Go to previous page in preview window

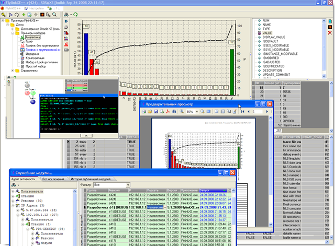pos(249,111)
